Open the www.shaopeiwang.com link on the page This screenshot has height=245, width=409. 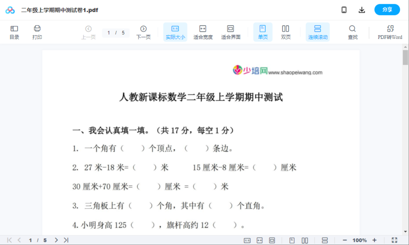pos(295,72)
